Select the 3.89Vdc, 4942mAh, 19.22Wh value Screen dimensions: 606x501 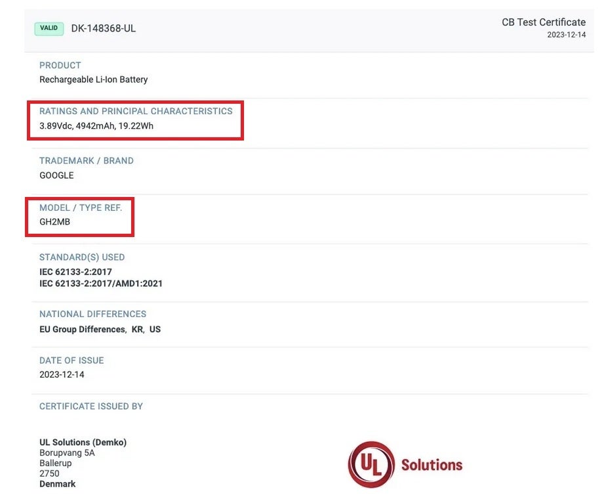tap(96, 125)
